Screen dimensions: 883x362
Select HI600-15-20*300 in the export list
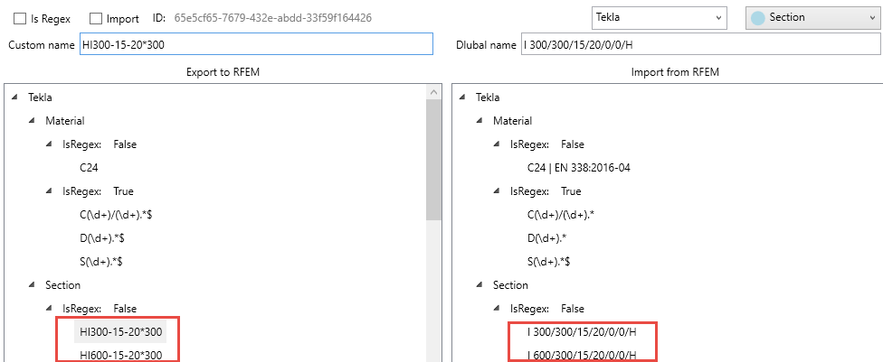click(x=120, y=356)
